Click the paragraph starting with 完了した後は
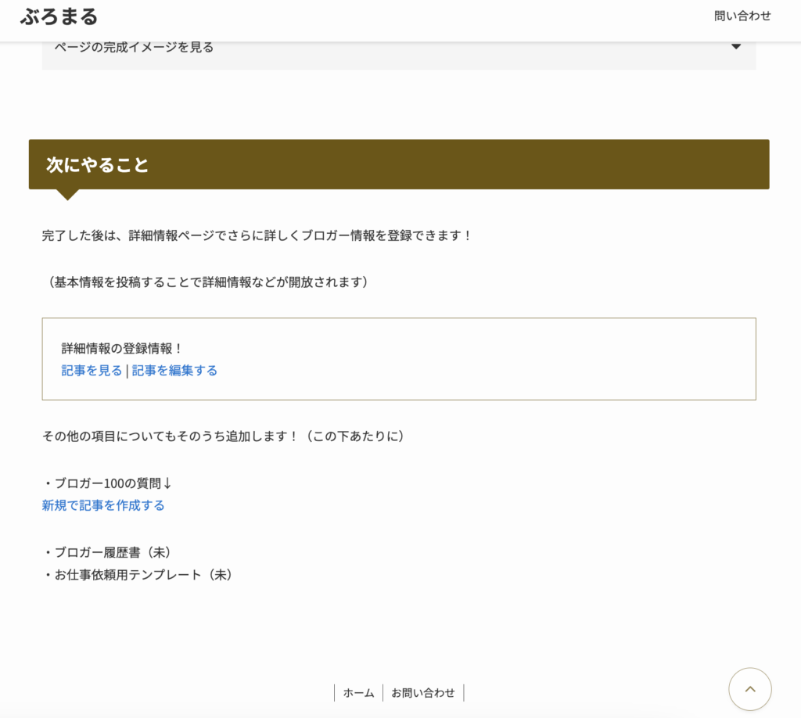This screenshot has width=801, height=718. click(257, 235)
